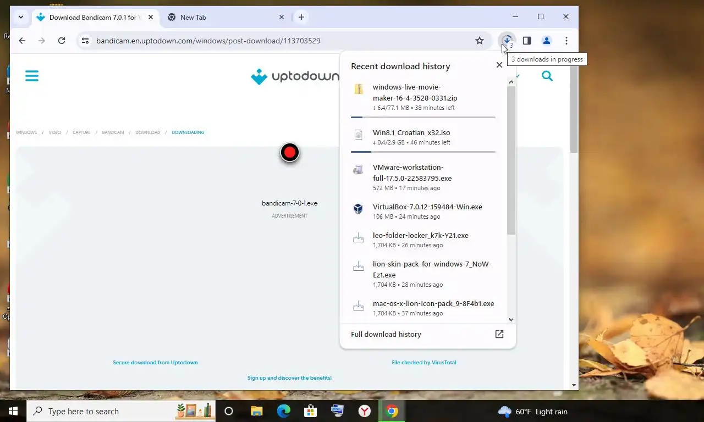The height and width of the screenshot is (422, 704).
Task: Open the Chrome profile avatar icon
Action: tap(546, 41)
